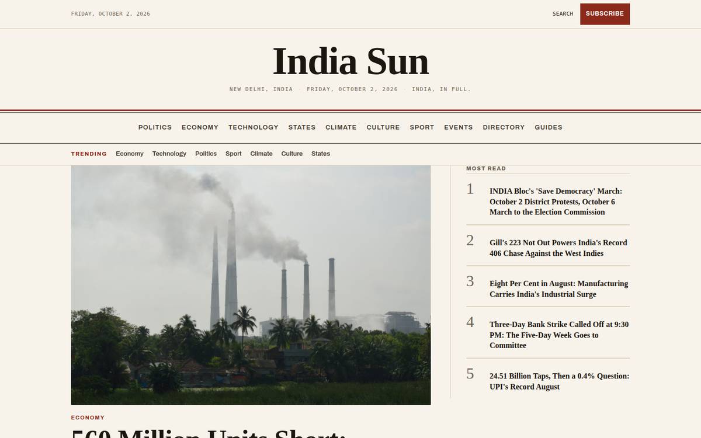701x438 pixels.
Task: Open the power plant smokestacks lead image
Action: pos(251,285)
